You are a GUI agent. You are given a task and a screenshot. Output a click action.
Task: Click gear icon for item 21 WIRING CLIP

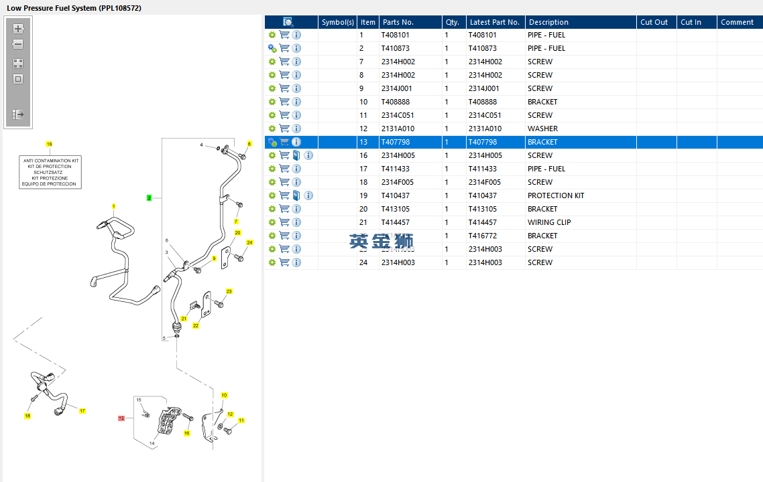click(x=272, y=222)
